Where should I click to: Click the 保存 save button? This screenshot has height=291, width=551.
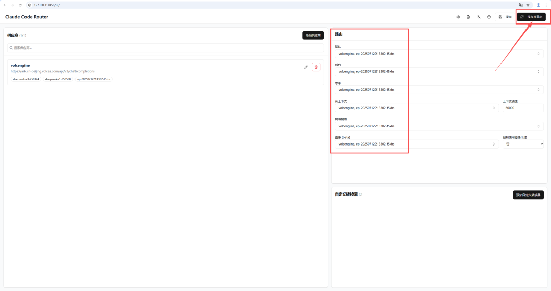(505, 17)
